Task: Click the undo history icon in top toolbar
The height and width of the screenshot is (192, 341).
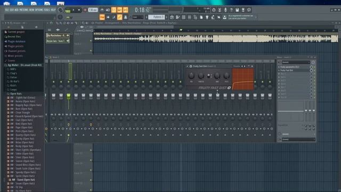Action: [214, 10]
